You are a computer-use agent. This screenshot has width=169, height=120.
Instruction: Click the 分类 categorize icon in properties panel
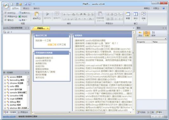(146, 33)
